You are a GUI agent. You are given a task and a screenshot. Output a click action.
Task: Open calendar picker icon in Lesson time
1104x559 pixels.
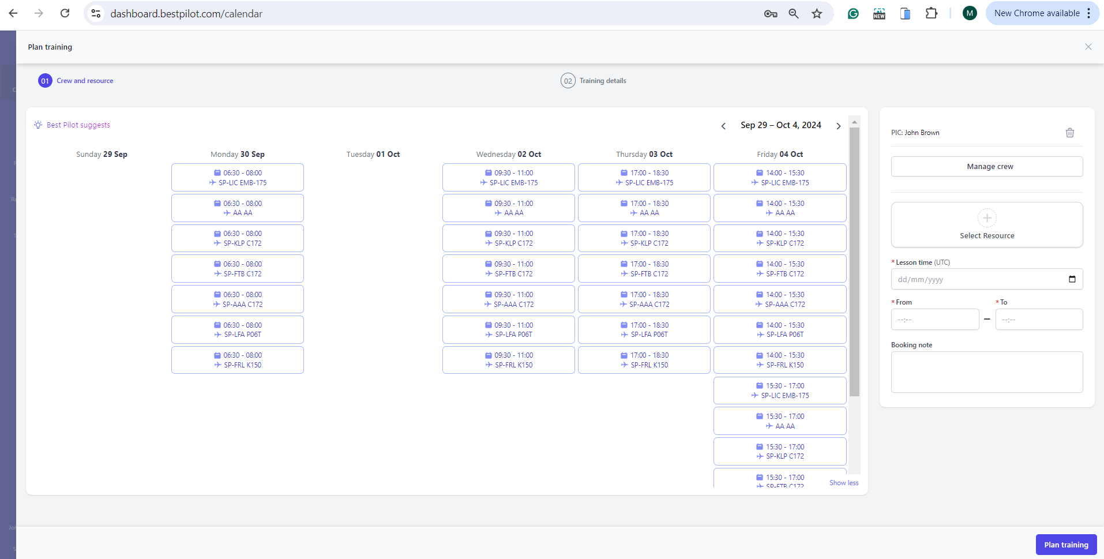click(x=1072, y=279)
